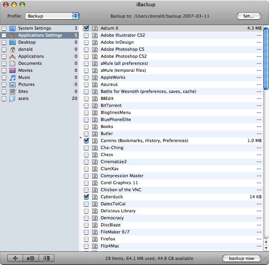Uncheck the Adium X checkbox
This screenshot has height=265, width=269.
(86, 28)
